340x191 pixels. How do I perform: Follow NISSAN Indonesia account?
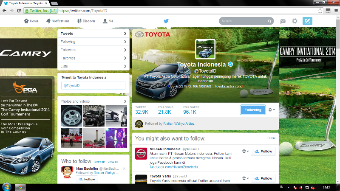[x=263, y=151]
